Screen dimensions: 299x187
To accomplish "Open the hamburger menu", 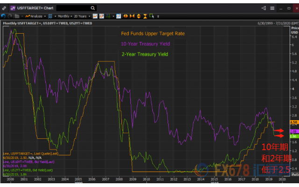I will [272, 8].
